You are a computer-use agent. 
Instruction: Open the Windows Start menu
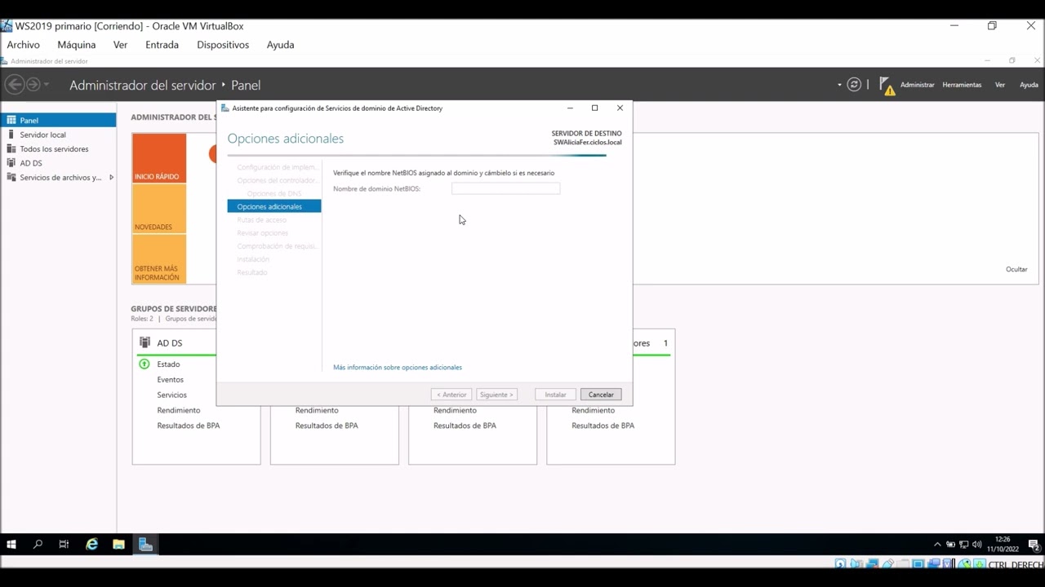coord(11,544)
